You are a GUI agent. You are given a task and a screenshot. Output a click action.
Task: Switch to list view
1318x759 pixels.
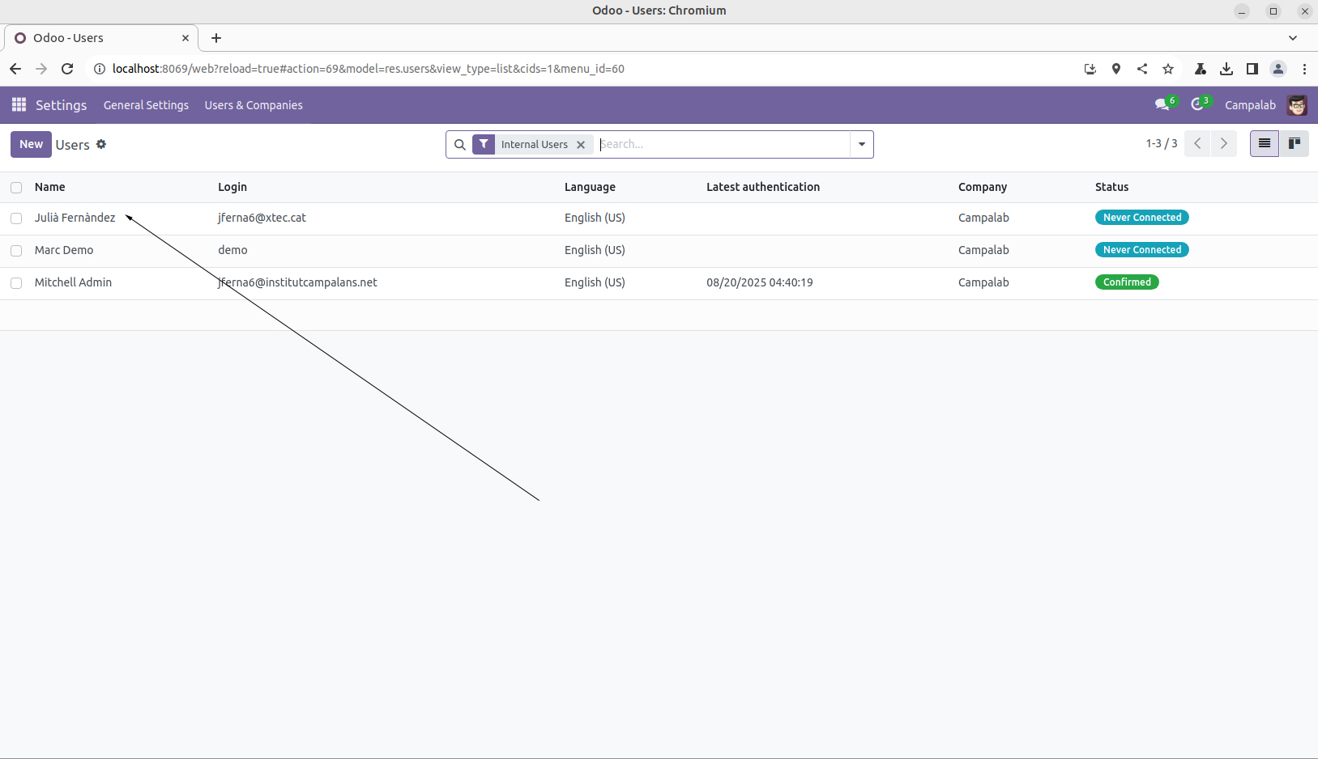point(1264,144)
